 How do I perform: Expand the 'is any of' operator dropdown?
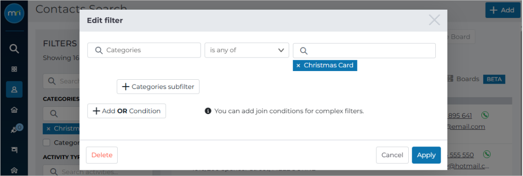[x=246, y=50]
